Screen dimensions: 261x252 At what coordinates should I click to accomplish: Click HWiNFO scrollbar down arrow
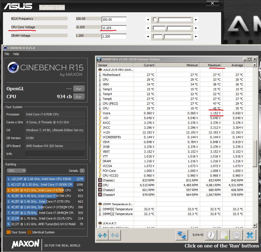(x=255, y=225)
